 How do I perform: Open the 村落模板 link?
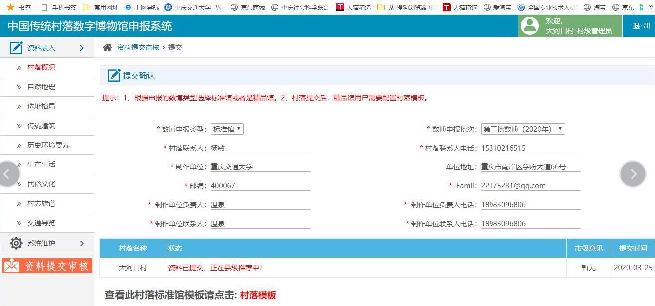tap(258, 295)
